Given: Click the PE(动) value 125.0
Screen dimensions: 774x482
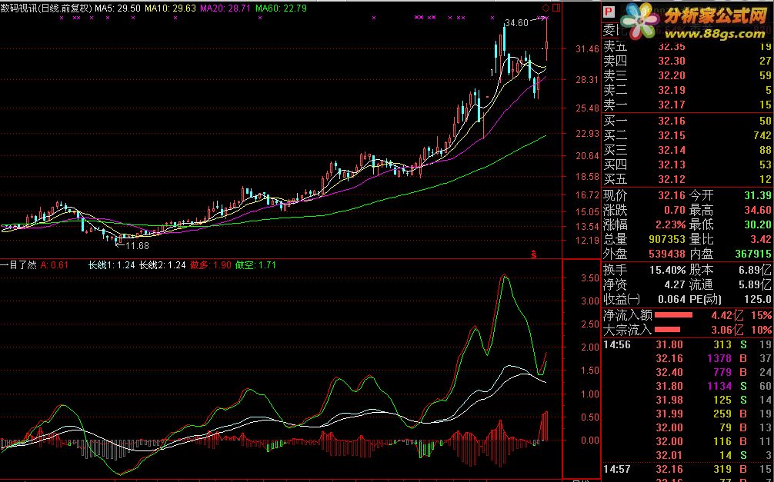Looking at the screenshot, I should point(758,299).
